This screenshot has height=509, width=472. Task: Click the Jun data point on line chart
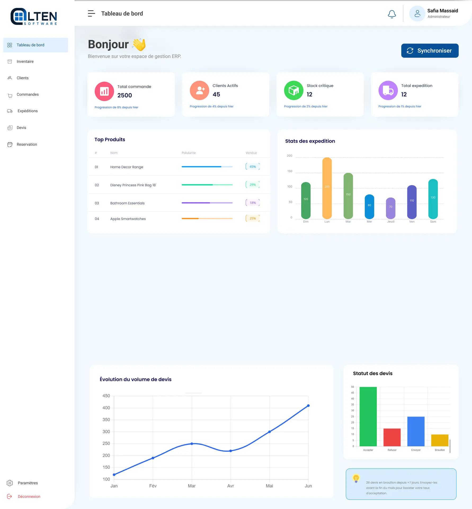click(x=308, y=406)
